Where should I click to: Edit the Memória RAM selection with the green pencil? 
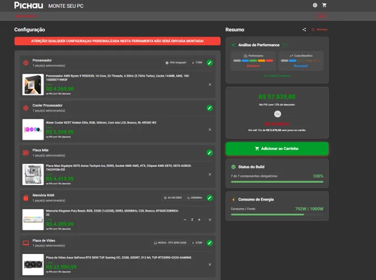click(210, 198)
